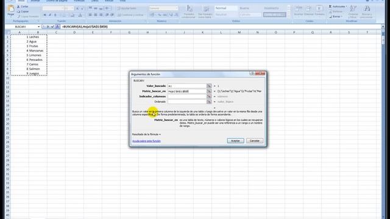Image resolution: width=390 pixels, height=219 pixels.
Task: Open Buscar y seleccionar binoculars
Action: [x=366, y=12]
